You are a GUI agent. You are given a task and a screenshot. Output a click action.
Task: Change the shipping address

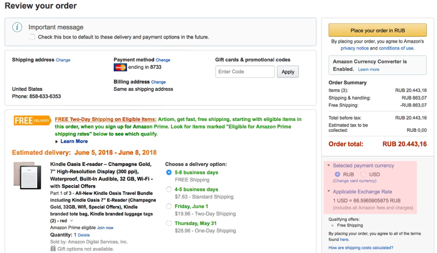pos(63,60)
